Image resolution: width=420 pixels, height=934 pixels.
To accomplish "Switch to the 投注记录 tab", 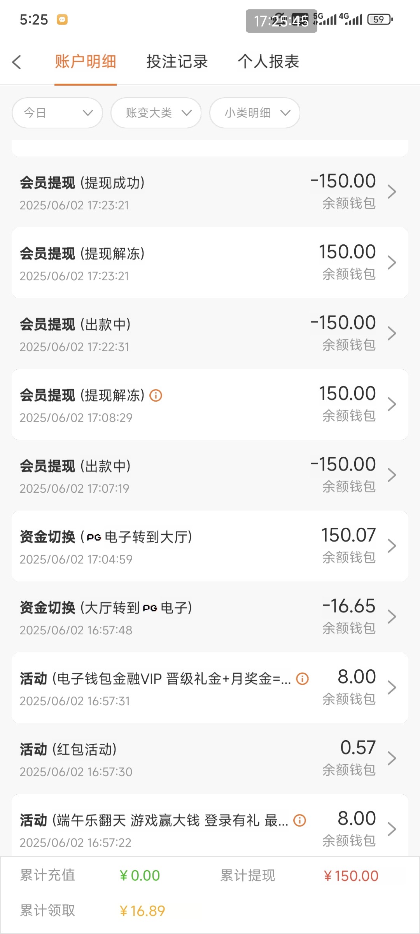I will [x=177, y=61].
